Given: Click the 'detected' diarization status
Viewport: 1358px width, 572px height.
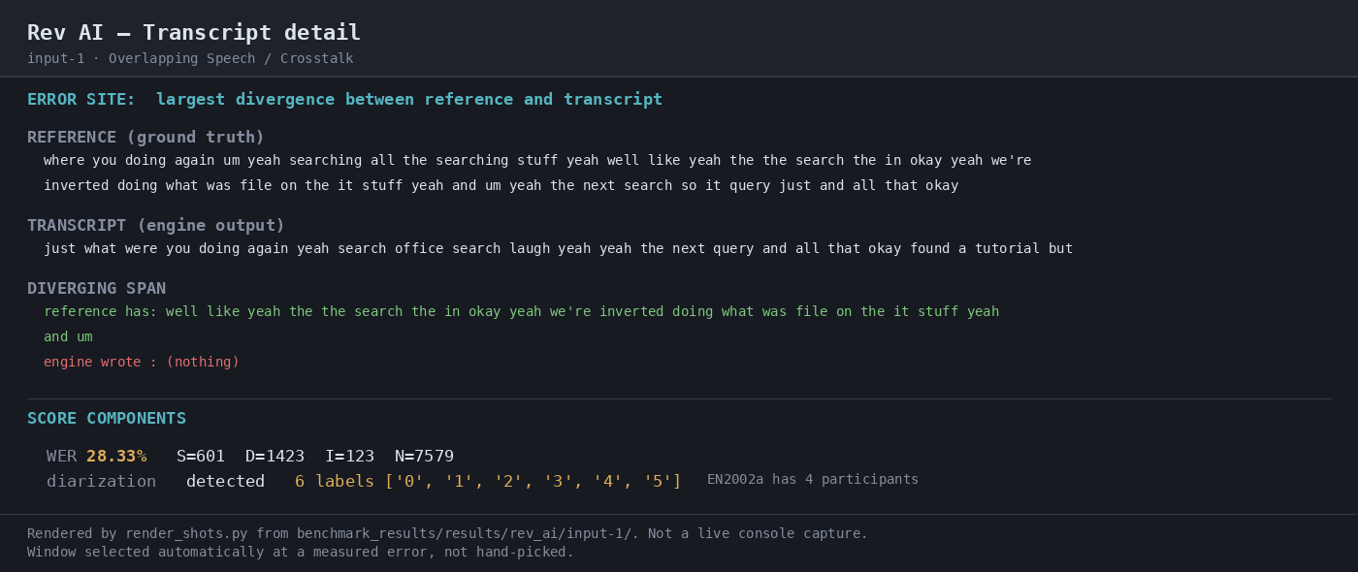Looking at the screenshot, I should (x=225, y=482).
